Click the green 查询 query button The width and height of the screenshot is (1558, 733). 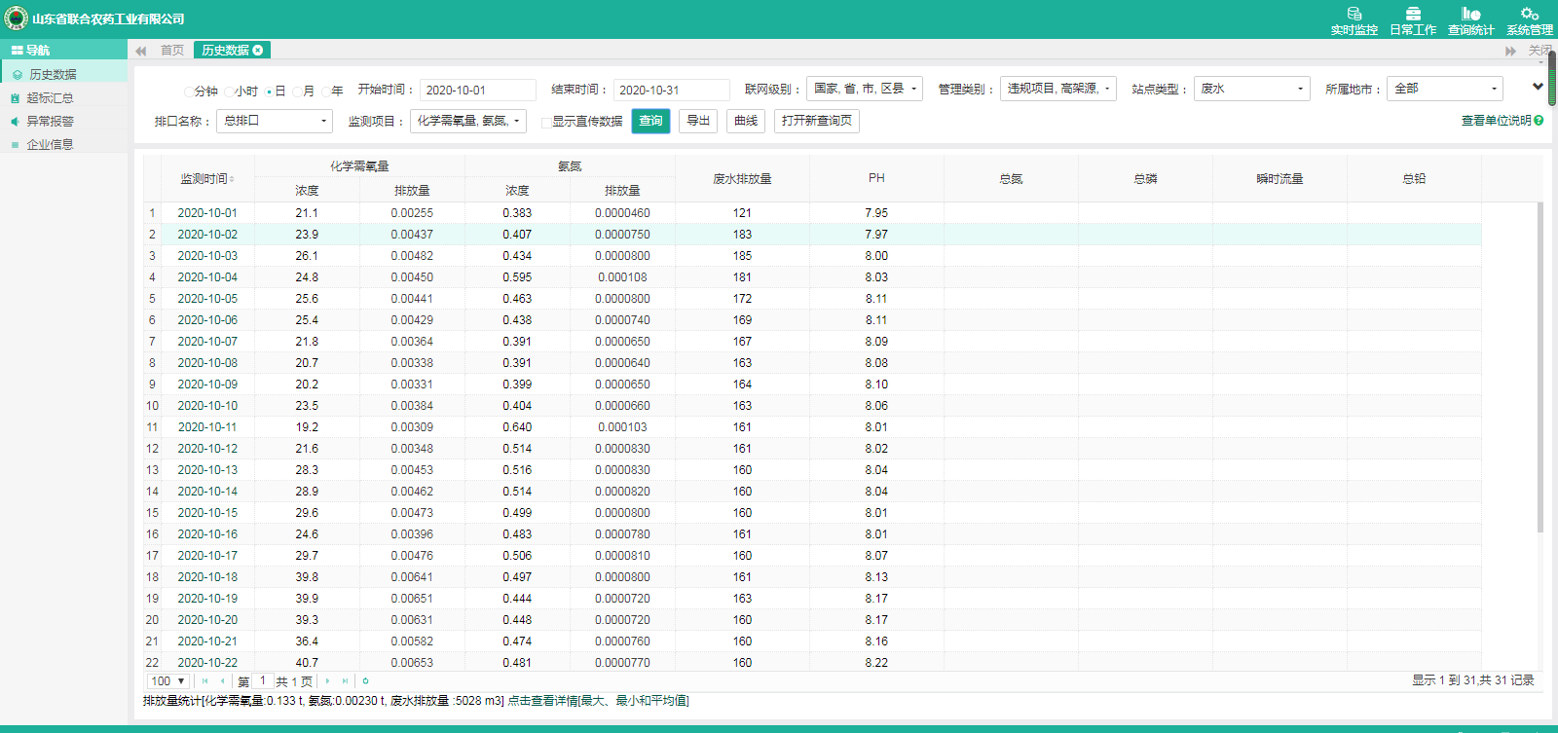[x=650, y=121]
